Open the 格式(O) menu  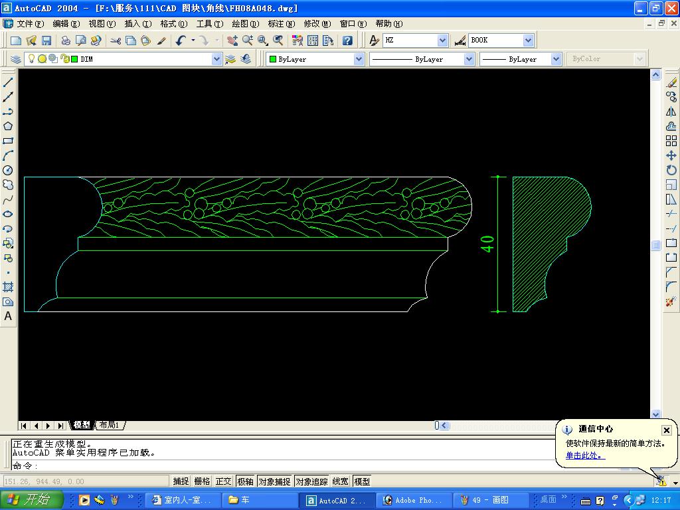[173, 24]
